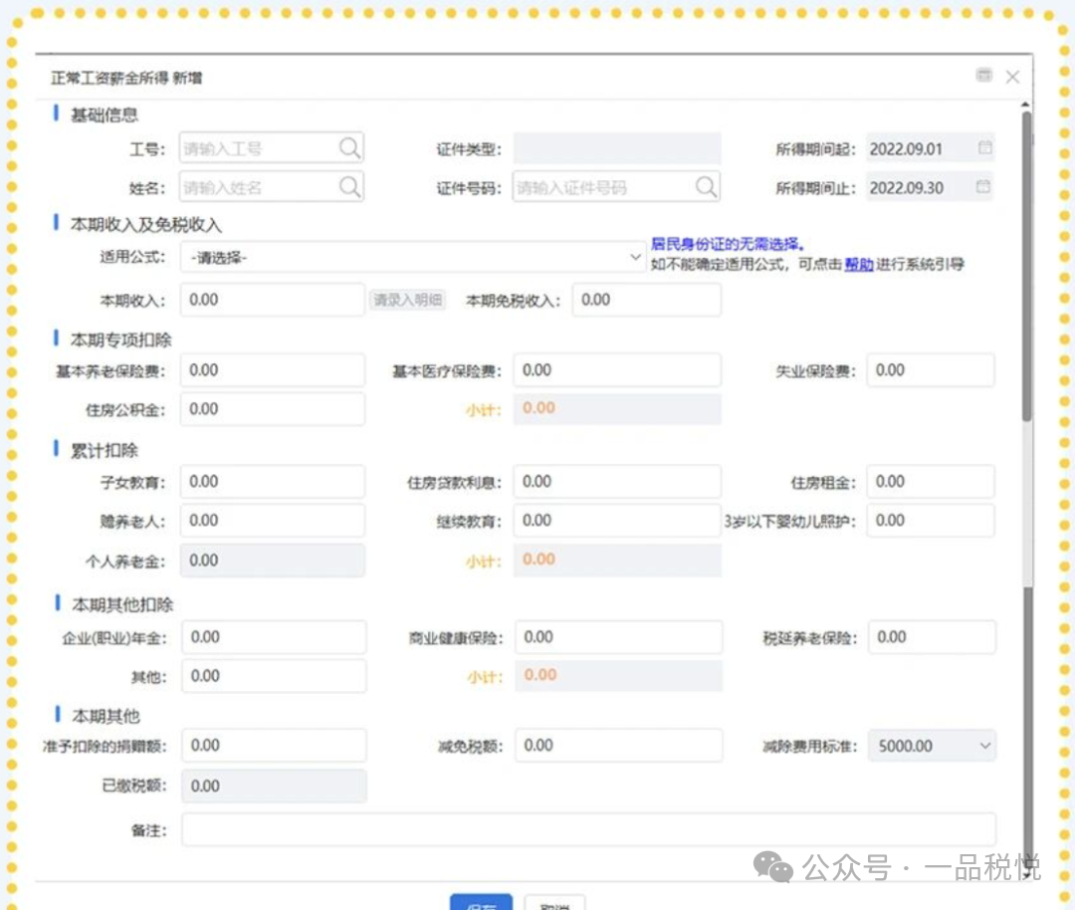Click the search icon in 工号 field
Viewport: 1075px width, 910px height.
349,148
